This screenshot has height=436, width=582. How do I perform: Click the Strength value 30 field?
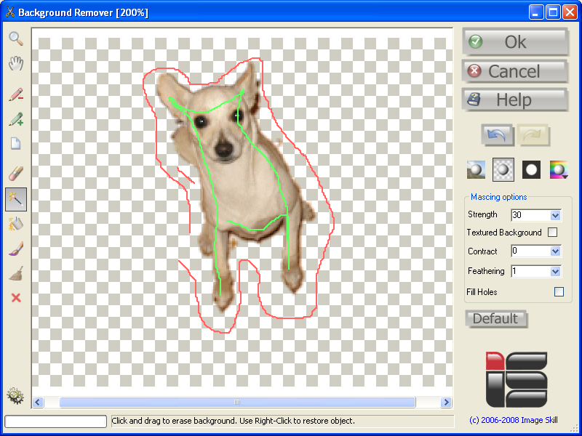[x=530, y=215]
